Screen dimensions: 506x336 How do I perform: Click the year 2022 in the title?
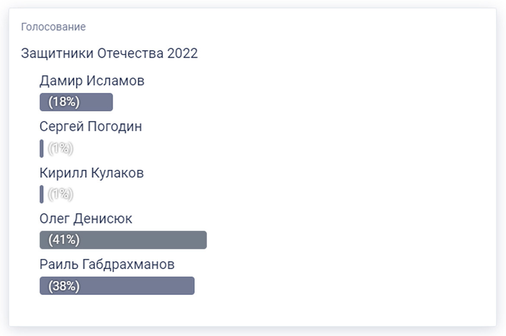tap(183, 54)
